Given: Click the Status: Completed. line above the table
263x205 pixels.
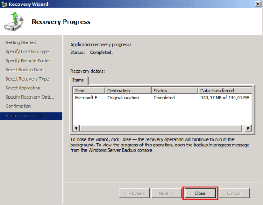Looking at the screenshot, I should pos(92,53).
